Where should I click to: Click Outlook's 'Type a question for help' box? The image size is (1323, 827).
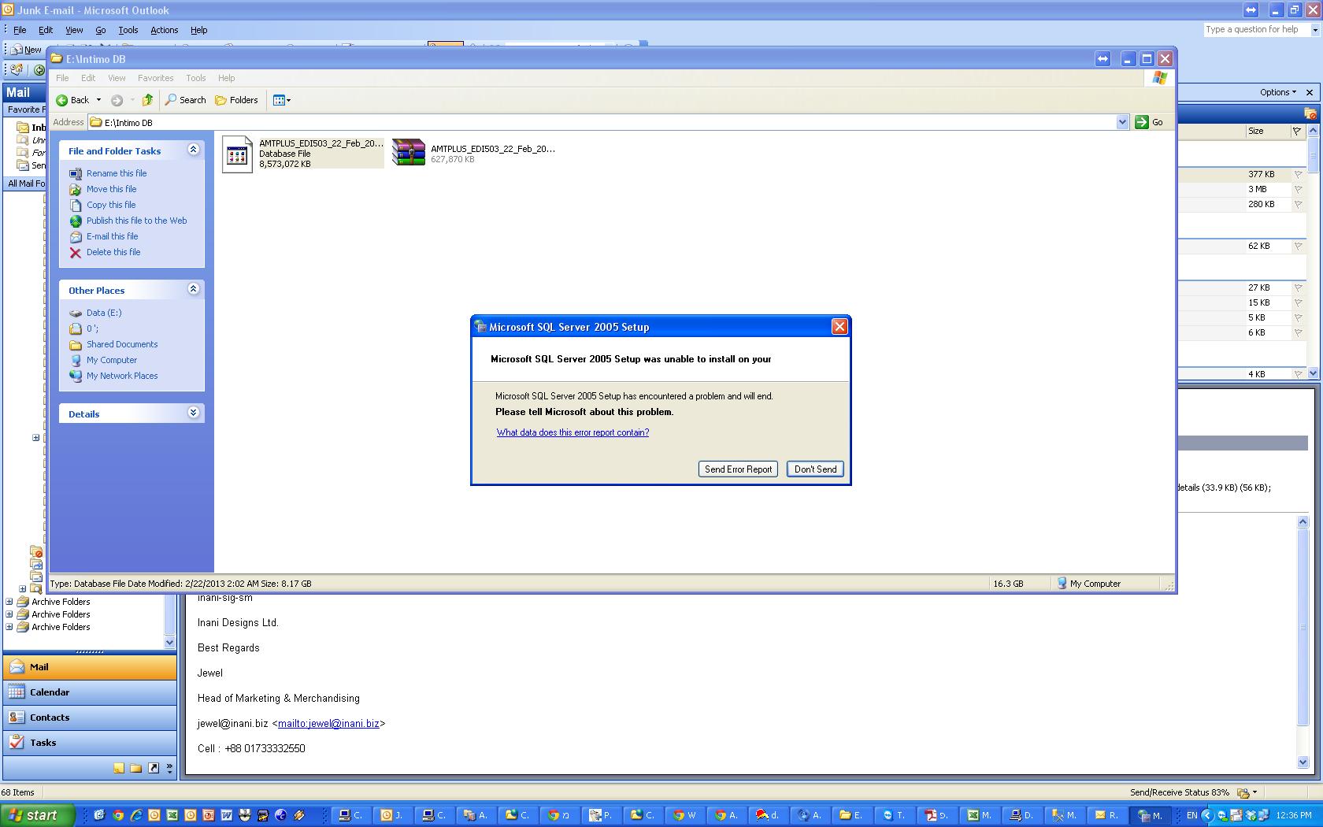[x=1256, y=30]
